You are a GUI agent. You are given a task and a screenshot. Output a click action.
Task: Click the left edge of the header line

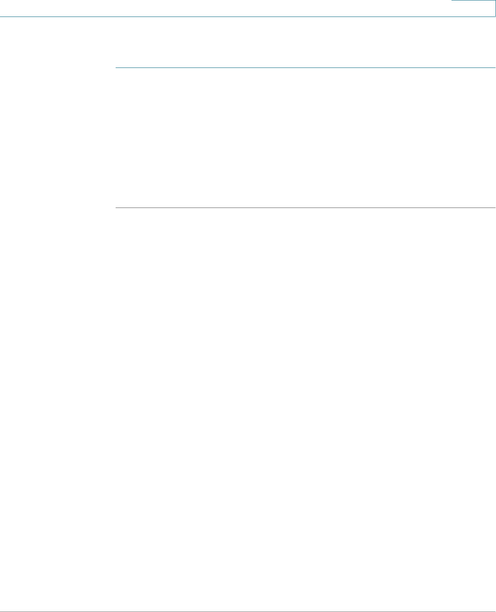(2, 17)
